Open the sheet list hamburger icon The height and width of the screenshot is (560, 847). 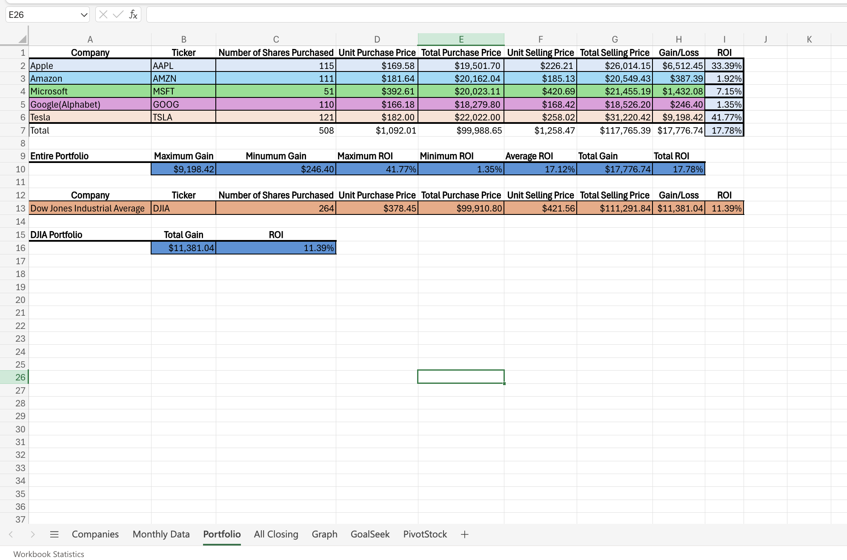[54, 534]
